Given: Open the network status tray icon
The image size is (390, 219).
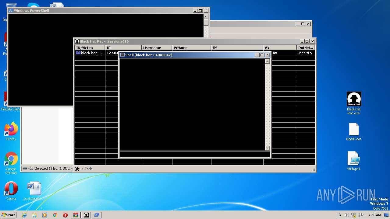Looking at the screenshot, I should coord(354,215).
